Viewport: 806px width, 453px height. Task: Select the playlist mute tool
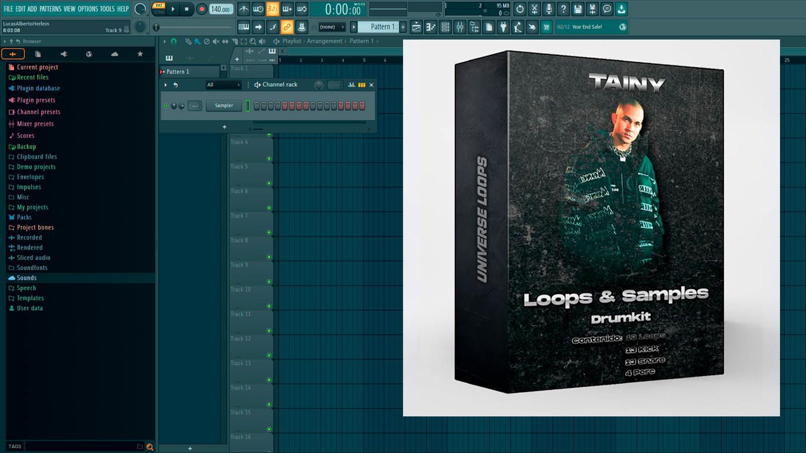[216, 41]
